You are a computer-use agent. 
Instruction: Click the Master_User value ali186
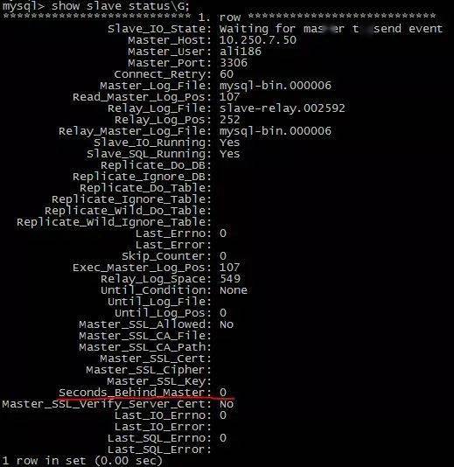point(241,52)
